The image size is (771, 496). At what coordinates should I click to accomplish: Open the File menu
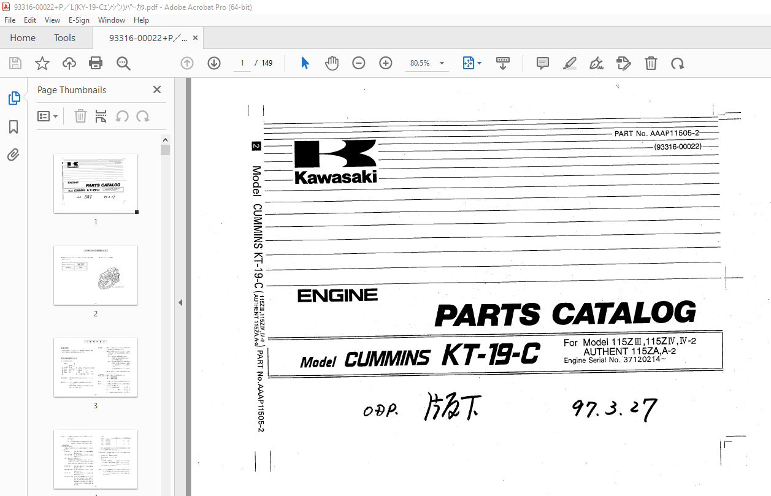[10, 20]
